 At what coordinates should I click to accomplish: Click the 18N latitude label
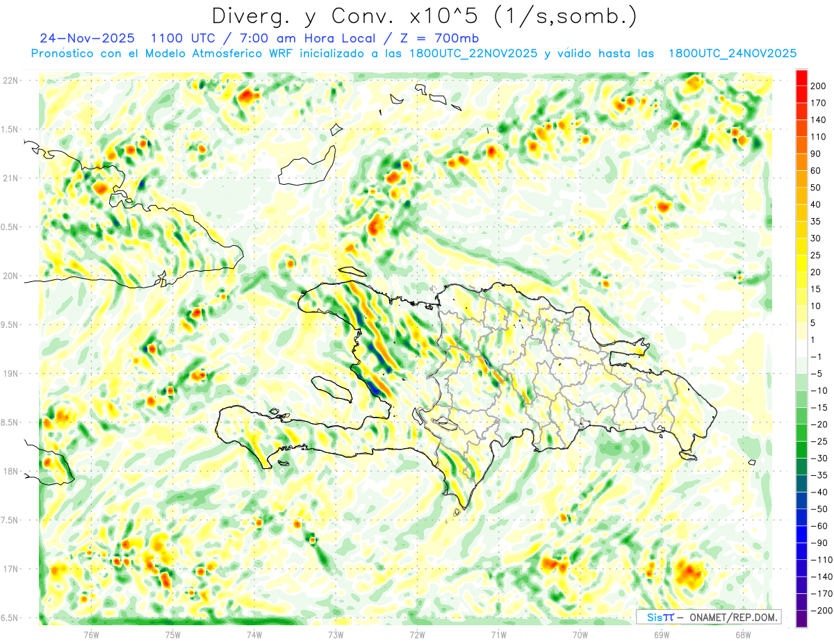pyautogui.click(x=10, y=471)
